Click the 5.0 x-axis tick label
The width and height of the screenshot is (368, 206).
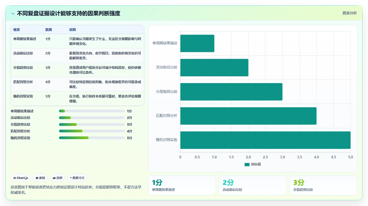(x=351, y=157)
